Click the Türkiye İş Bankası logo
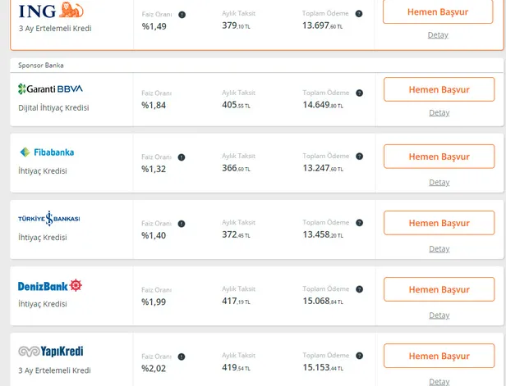This screenshot has height=386, width=506. click(x=49, y=218)
